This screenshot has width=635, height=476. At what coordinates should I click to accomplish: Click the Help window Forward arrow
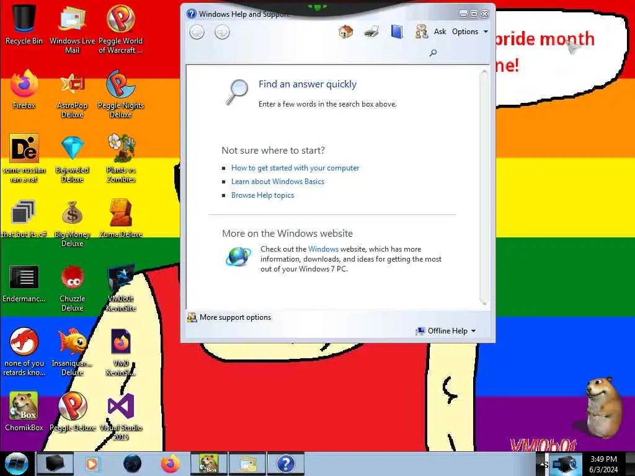(x=222, y=32)
